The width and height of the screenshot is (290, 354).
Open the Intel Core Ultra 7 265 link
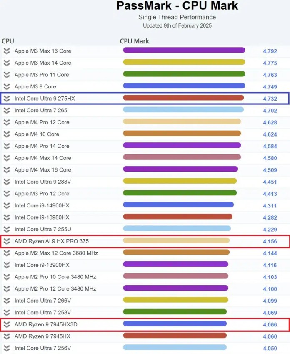[x=41, y=110]
